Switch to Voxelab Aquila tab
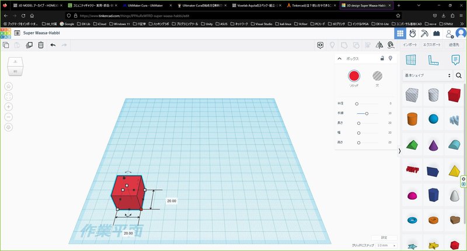 point(257,5)
